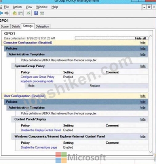This screenshot has height=164, width=156.
Task: Toggle the Show/Hide Console Tree icon
Action: coord(21,13)
